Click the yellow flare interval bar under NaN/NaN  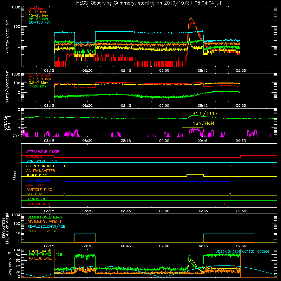192,128
